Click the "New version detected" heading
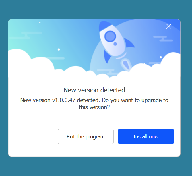Image resolution: width=192 pixels, height=176 pixels. point(94,90)
